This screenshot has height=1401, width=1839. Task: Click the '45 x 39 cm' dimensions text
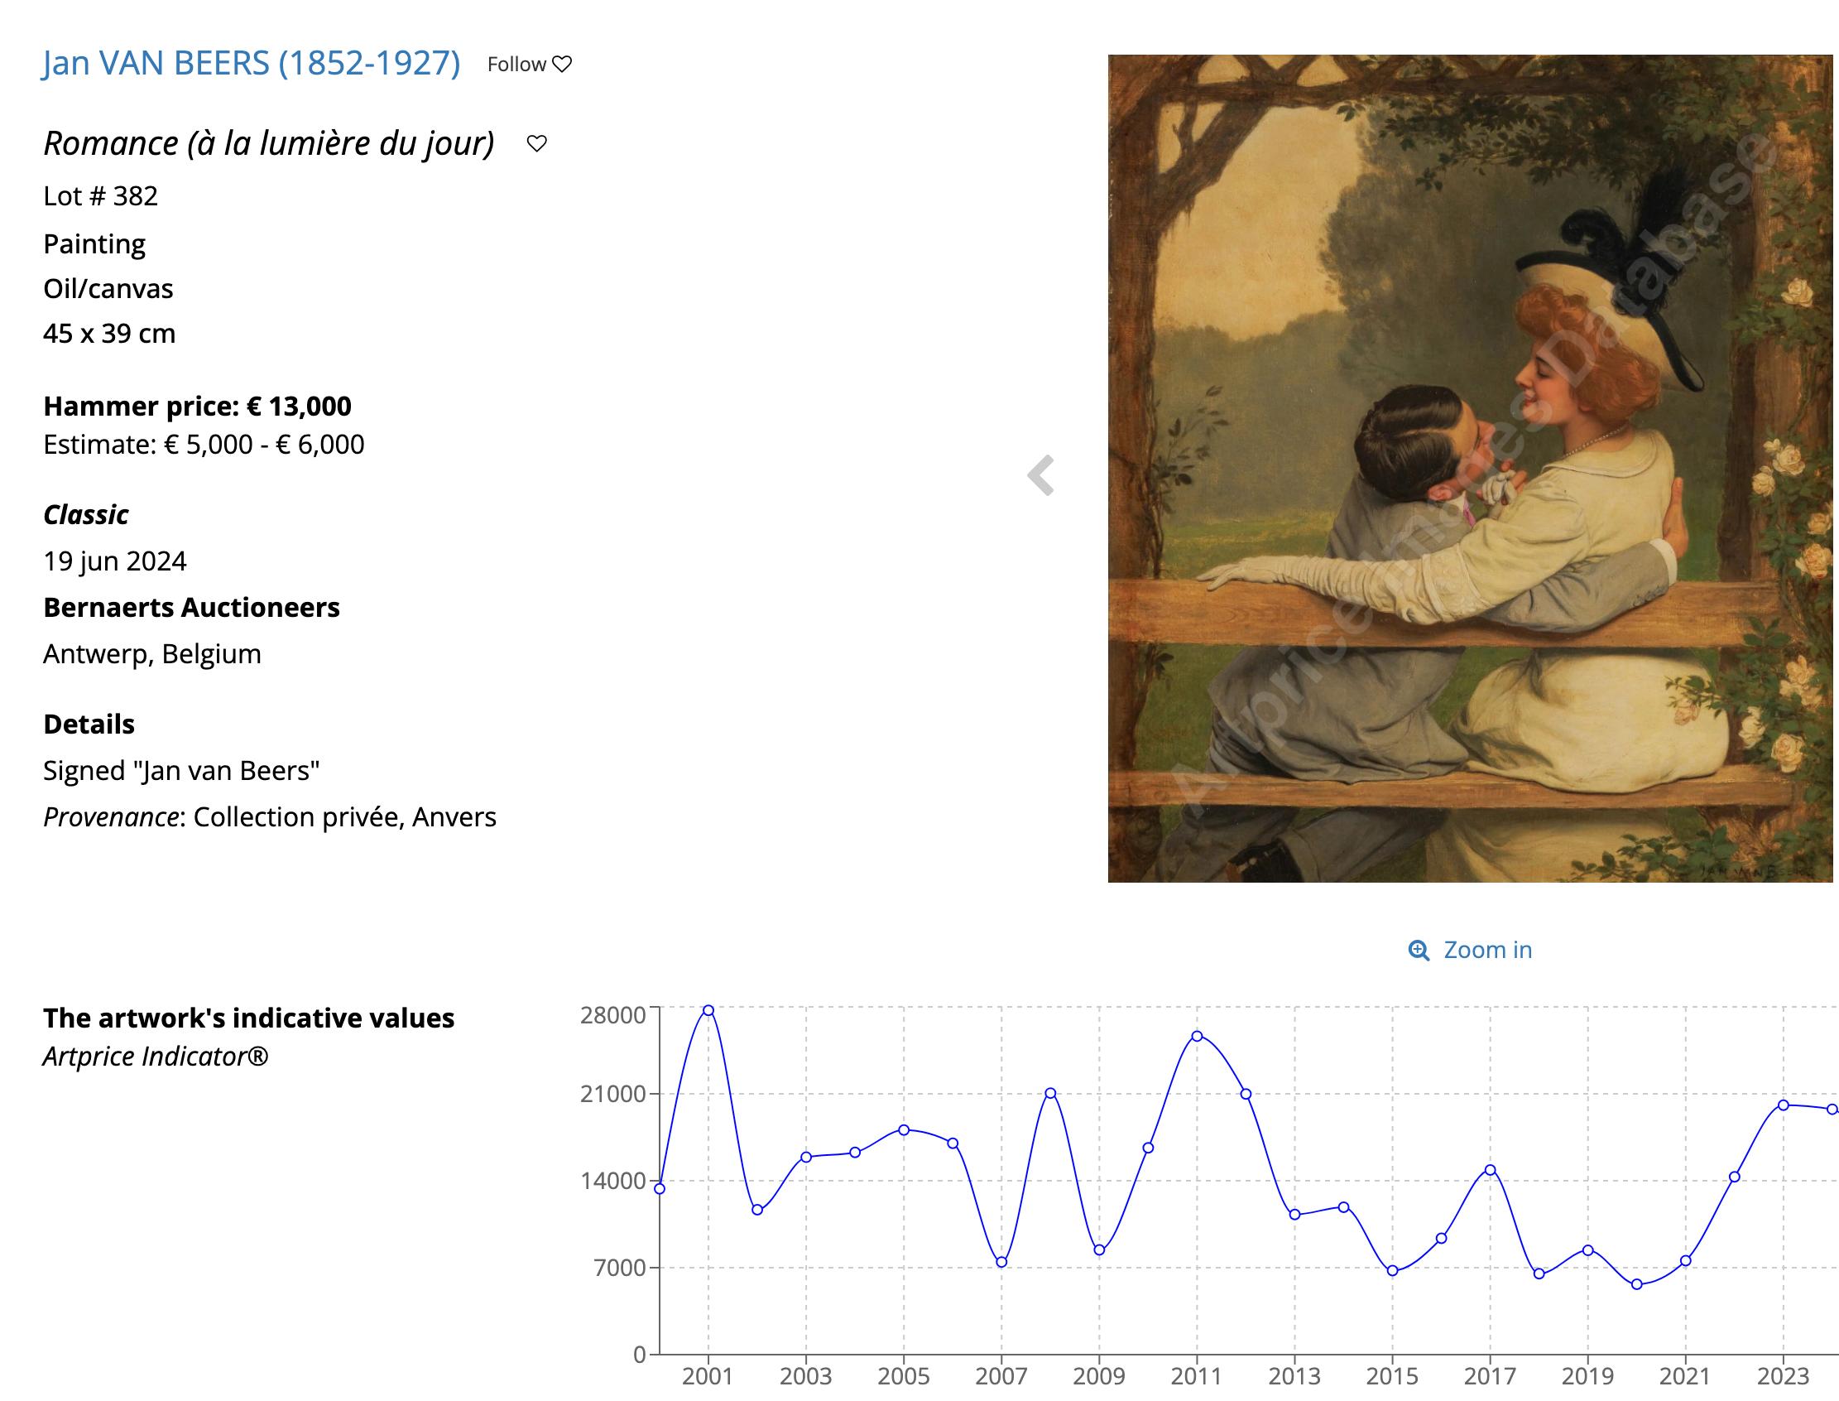109,334
